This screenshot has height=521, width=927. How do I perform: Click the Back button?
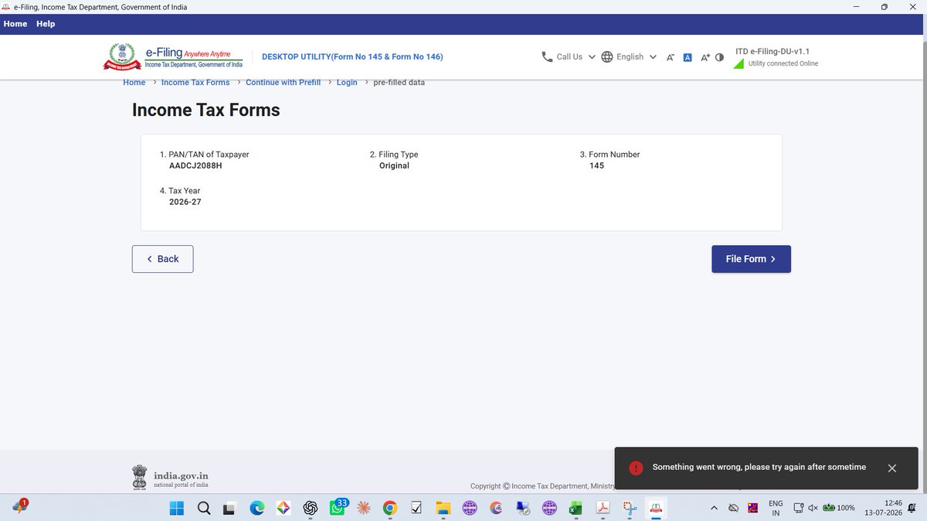[x=162, y=259]
